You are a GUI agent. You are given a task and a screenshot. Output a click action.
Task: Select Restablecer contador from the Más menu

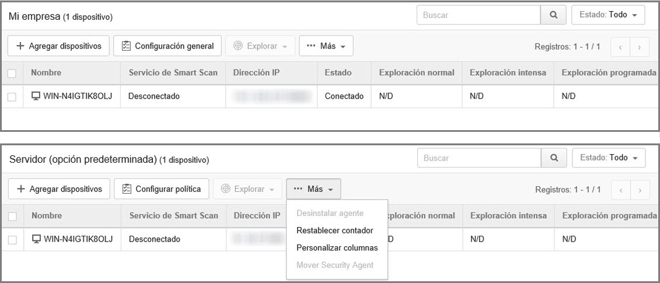pyautogui.click(x=334, y=230)
